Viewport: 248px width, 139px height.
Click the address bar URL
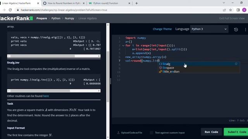tap(64, 10)
